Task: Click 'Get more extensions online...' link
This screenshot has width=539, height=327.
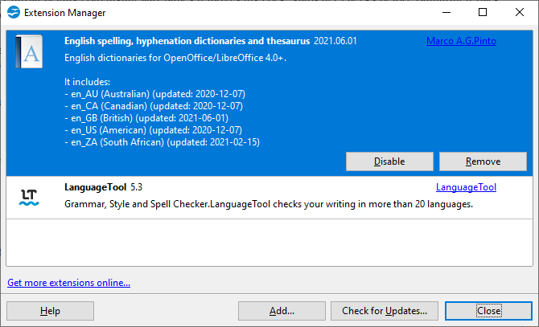Action: pos(68,283)
